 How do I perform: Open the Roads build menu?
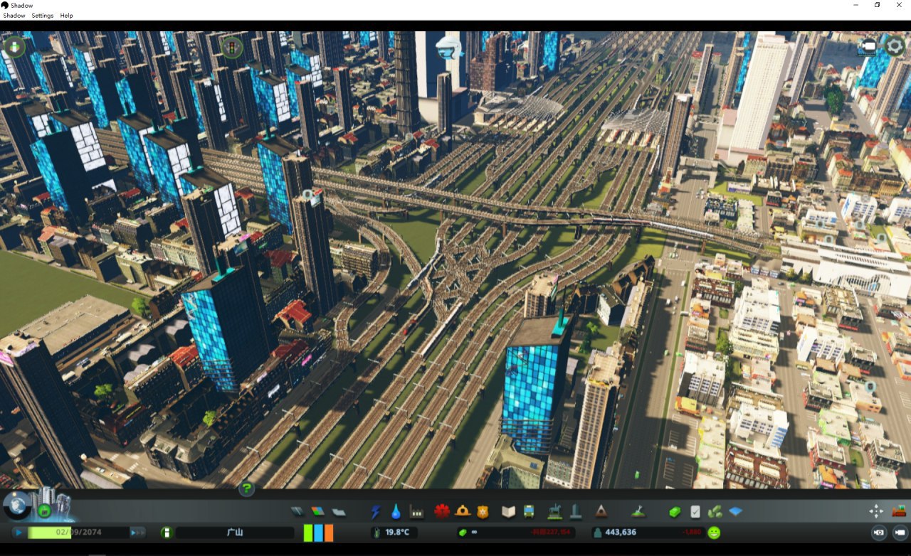click(x=297, y=511)
